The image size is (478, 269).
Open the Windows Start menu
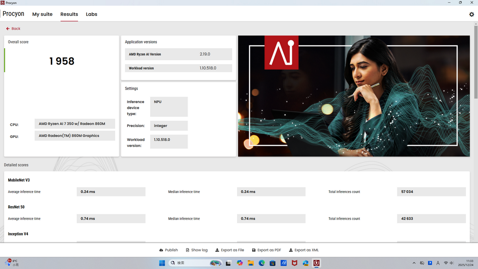[x=162, y=263]
